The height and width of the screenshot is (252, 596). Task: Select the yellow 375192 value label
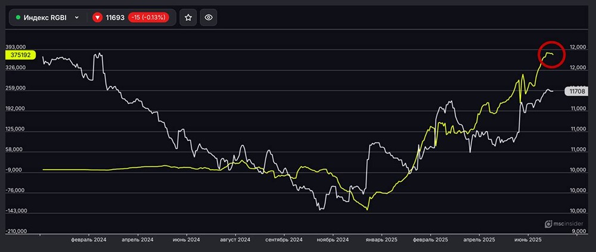(20, 54)
